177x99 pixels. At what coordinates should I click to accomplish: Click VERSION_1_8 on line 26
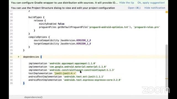84,40
